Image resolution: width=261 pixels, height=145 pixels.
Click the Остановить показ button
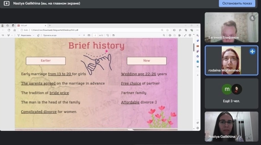(237, 3)
